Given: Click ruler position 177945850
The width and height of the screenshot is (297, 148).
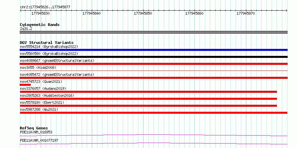Looking at the screenshot, I should point(143,13).
